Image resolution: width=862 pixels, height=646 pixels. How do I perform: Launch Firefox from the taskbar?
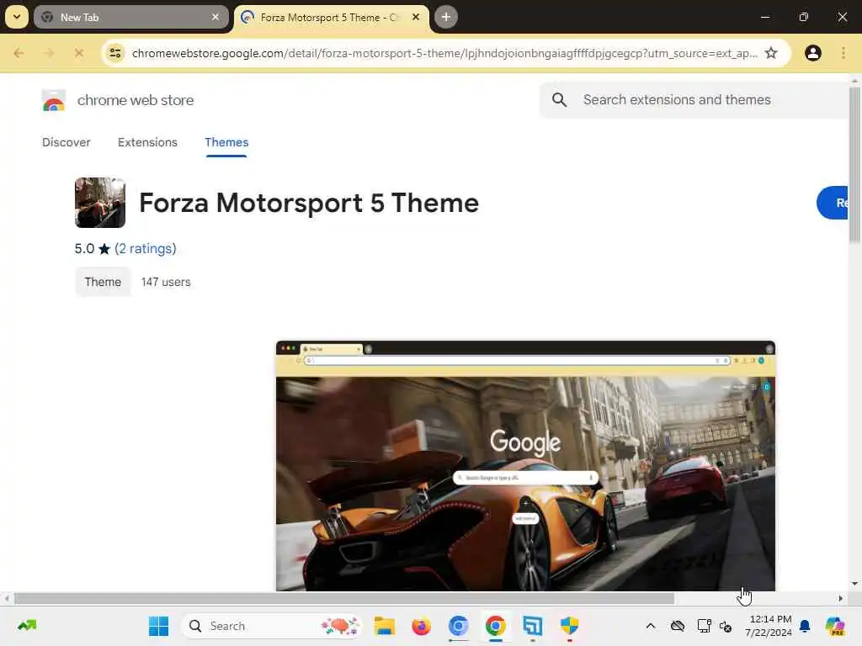pyautogui.click(x=421, y=626)
